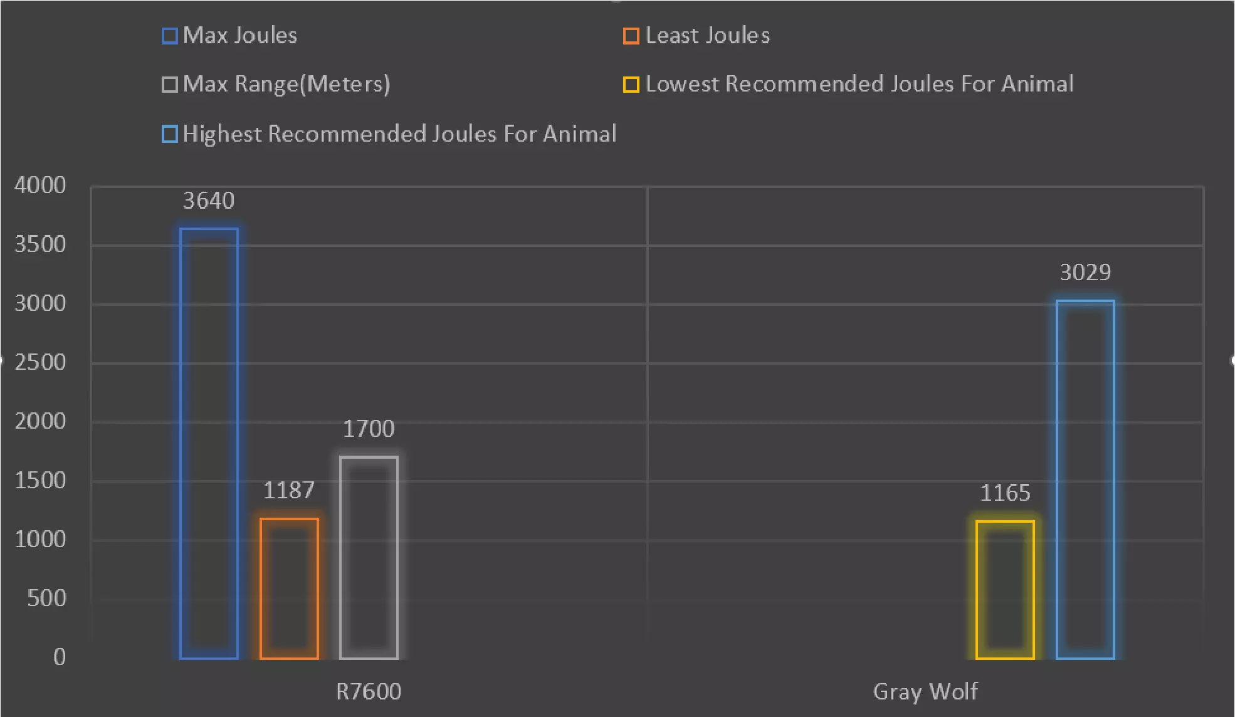Select the Least Joules legend text

708,36
